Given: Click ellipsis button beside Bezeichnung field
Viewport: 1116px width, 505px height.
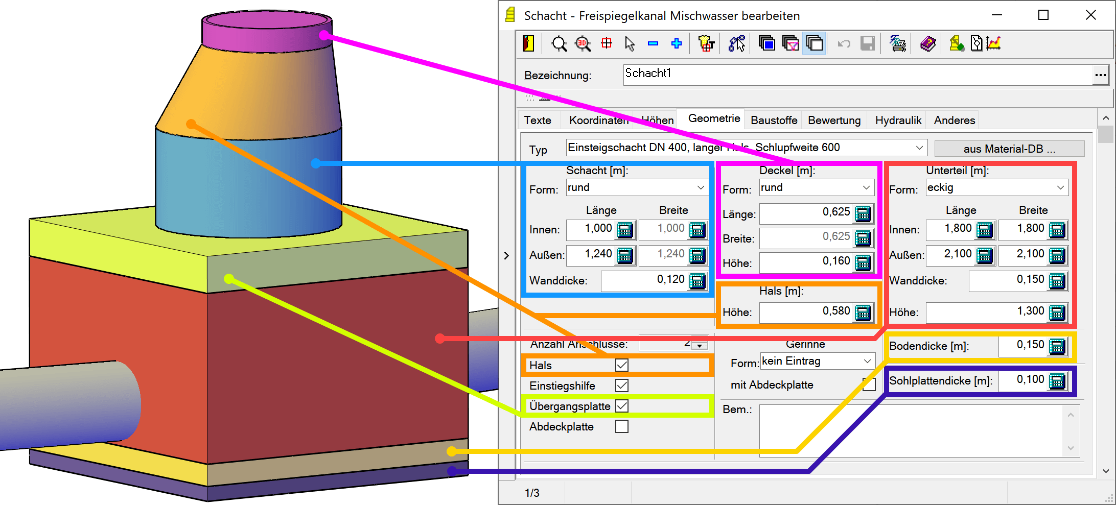Looking at the screenshot, I should (x=1100, y=76).
